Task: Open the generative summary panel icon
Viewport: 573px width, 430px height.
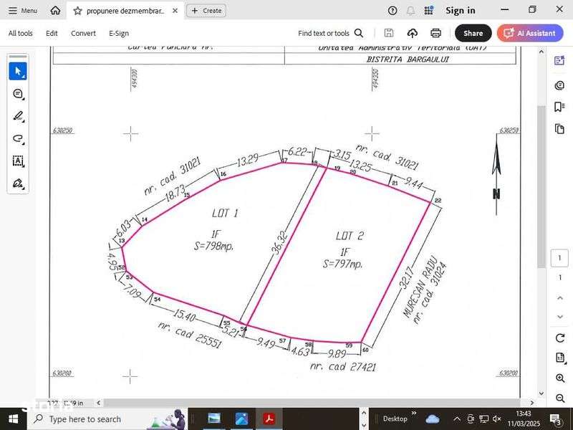Action: 559,60
